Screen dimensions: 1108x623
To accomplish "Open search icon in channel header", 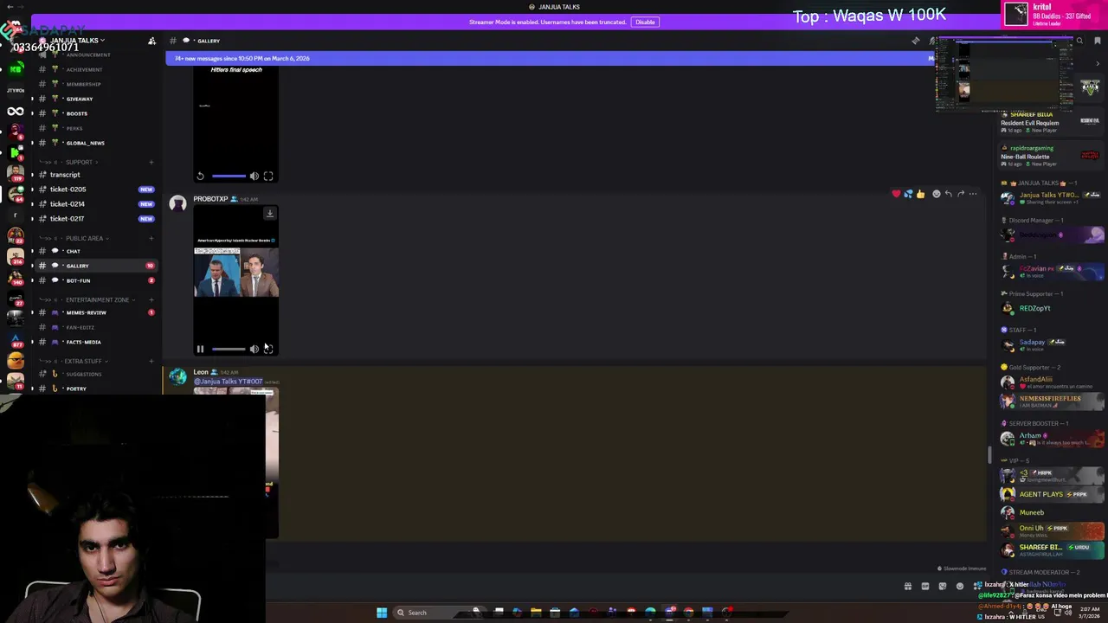I will pos(1079,41).
